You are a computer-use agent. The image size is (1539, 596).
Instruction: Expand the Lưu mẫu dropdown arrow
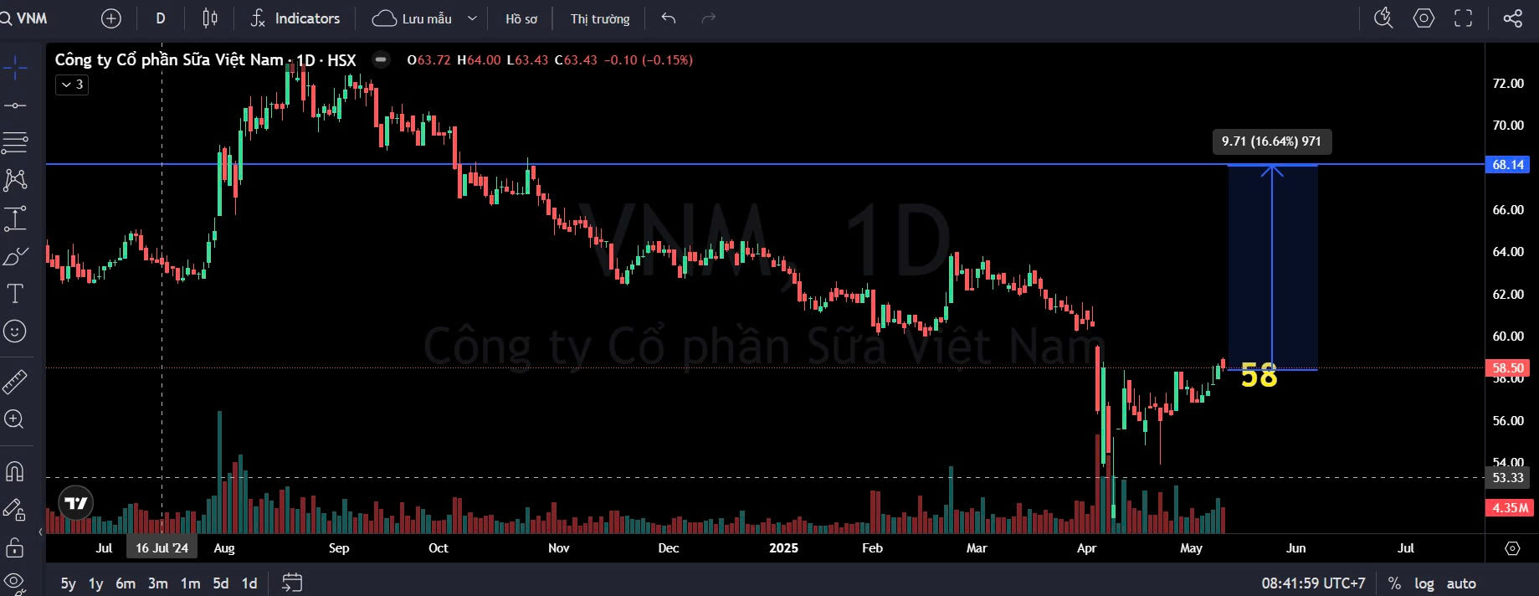point(472,18)
